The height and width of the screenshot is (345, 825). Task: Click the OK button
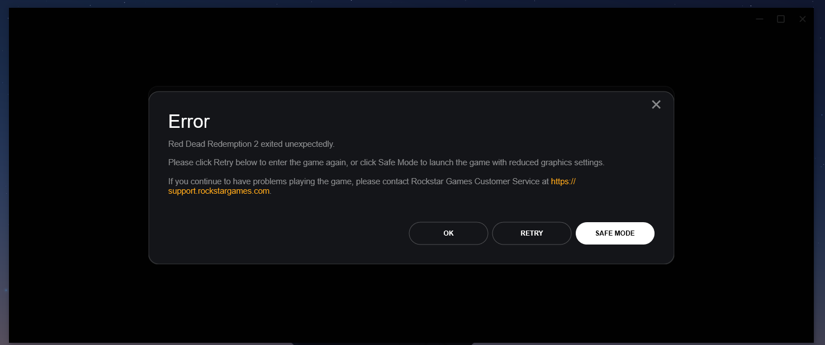click(448, 233)
